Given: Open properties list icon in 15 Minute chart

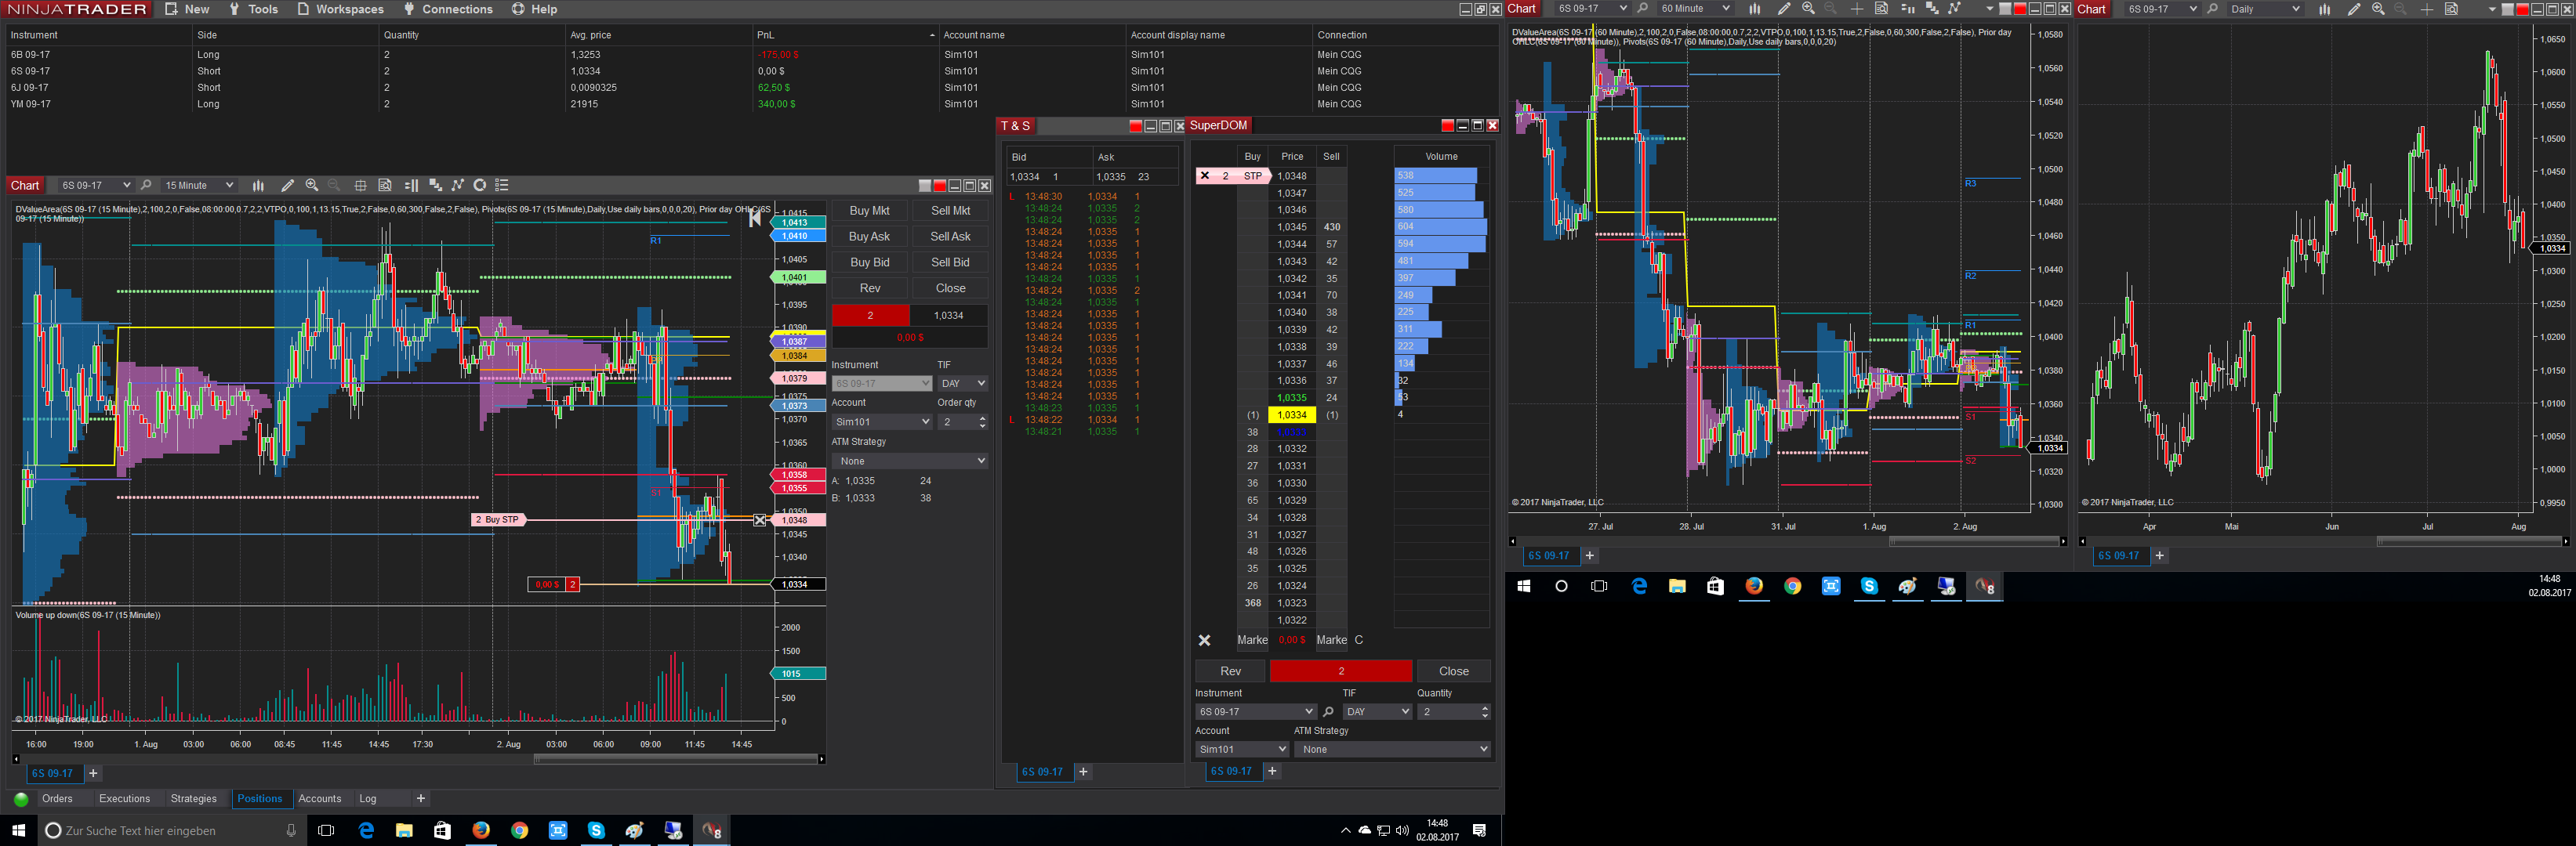Looking at the screenshot, I should [x=503, y=185].
